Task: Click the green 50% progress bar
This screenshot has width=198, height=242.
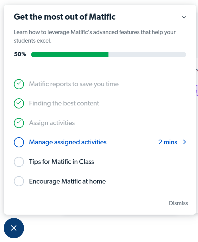Action: click(x=70, y=54)
